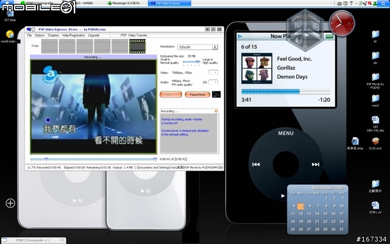Image resolution: width=390 pixels, height=244 pixels.
Task: Switch to the KKMAN taskbar item
Action: 83,3
